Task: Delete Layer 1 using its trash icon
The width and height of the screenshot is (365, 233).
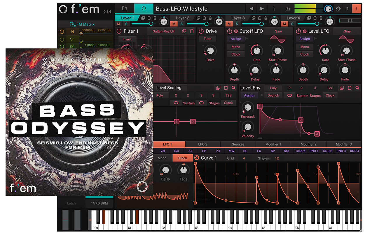Action: tap(155, 18)
